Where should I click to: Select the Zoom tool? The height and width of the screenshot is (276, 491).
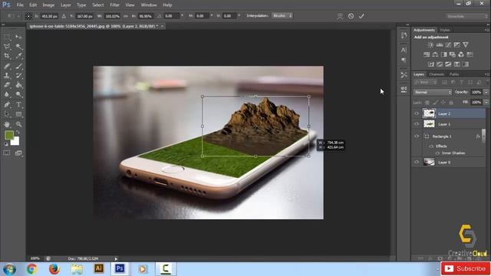(x=18, y=124)
